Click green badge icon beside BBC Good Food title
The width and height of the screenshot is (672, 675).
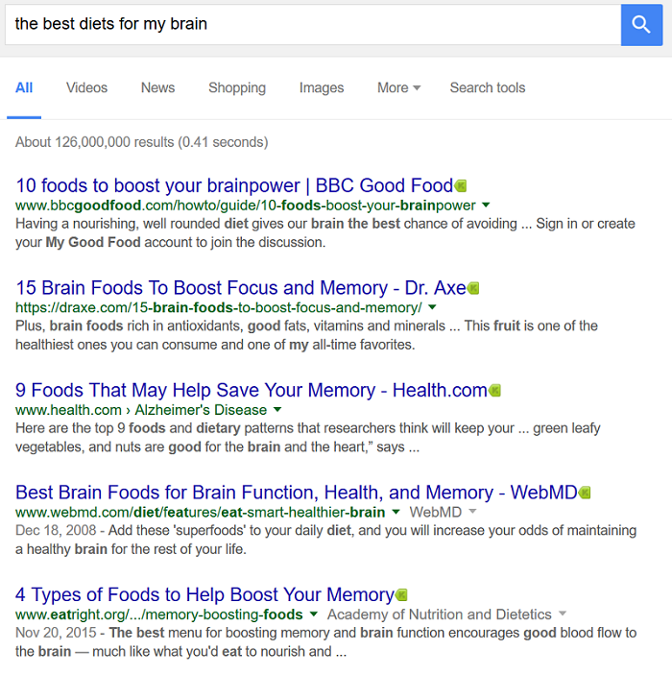point(461,185)
